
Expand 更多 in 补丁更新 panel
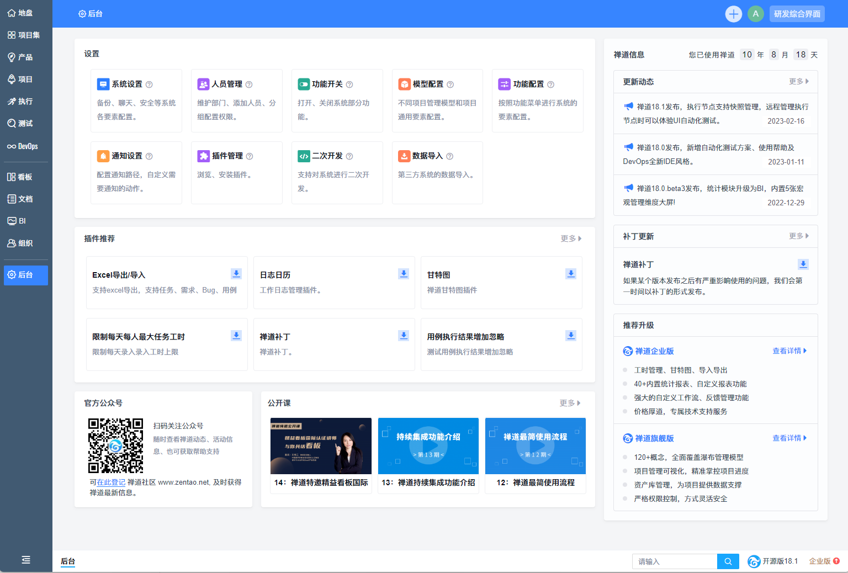point(799,236)
